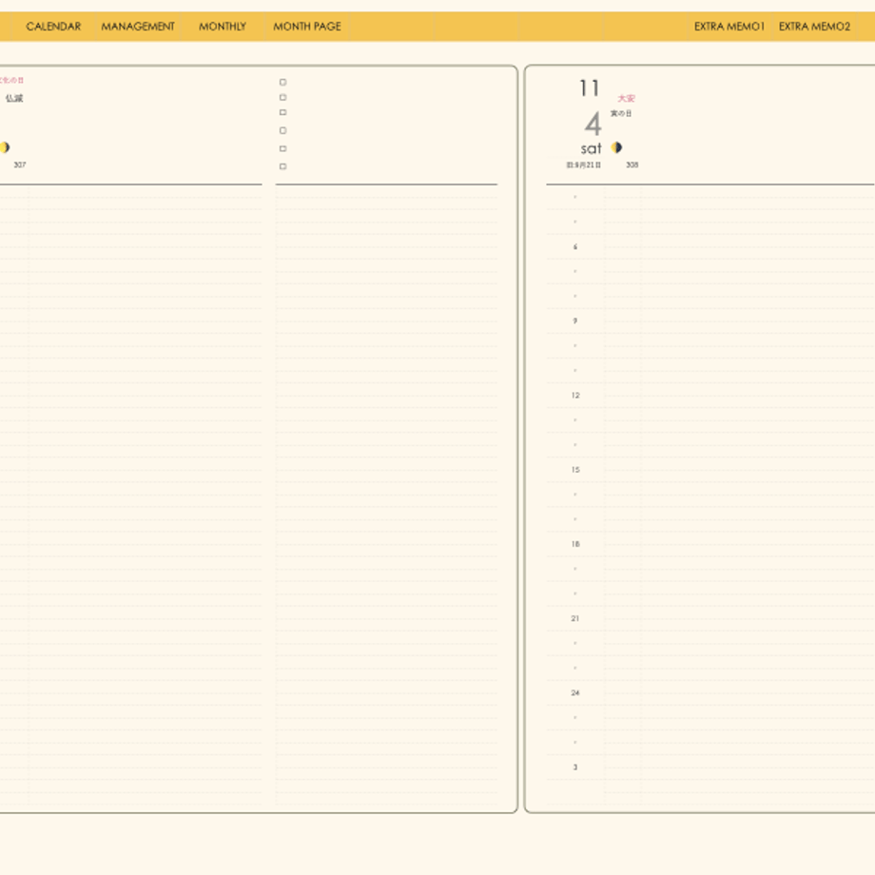
Task: Tick the third checkbox in the to-do list
Action: pos(282,113)
